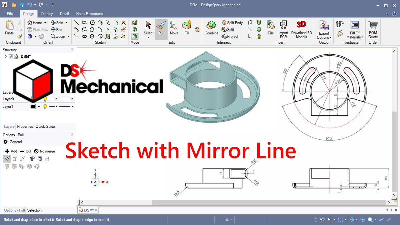Viewport: 400px width, 225px height.
Task: Click the Measure caliper icon
Action: [340, 24]
